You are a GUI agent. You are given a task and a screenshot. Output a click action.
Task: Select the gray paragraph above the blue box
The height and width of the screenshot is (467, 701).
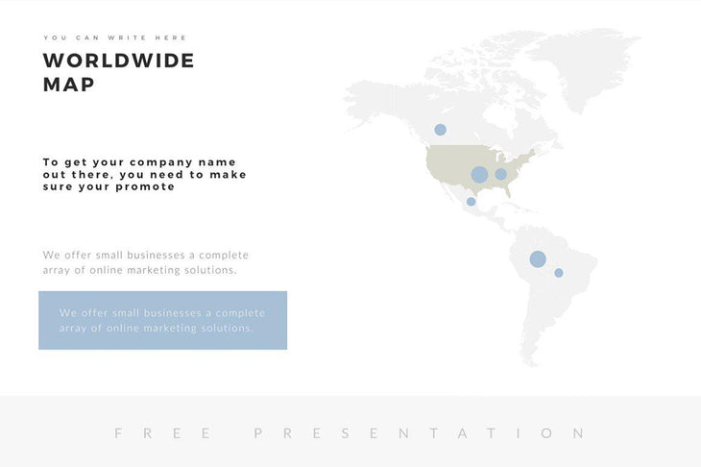click(146, 262)
